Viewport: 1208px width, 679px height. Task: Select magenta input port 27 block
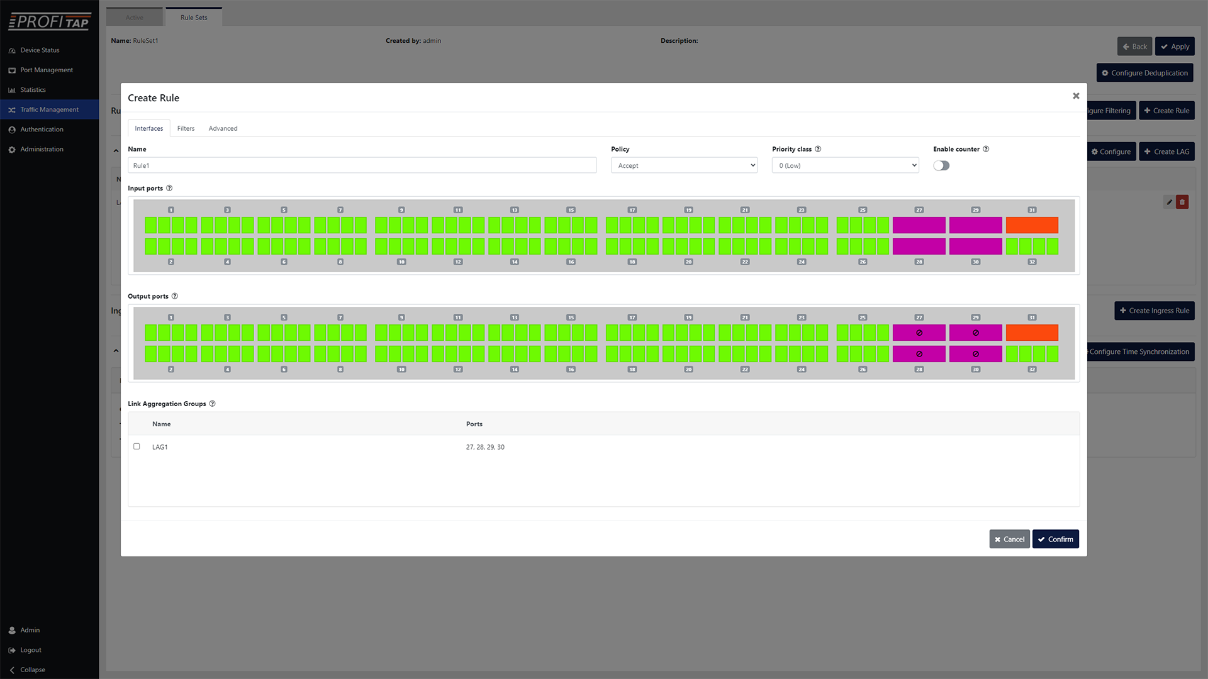click(919, 225)
